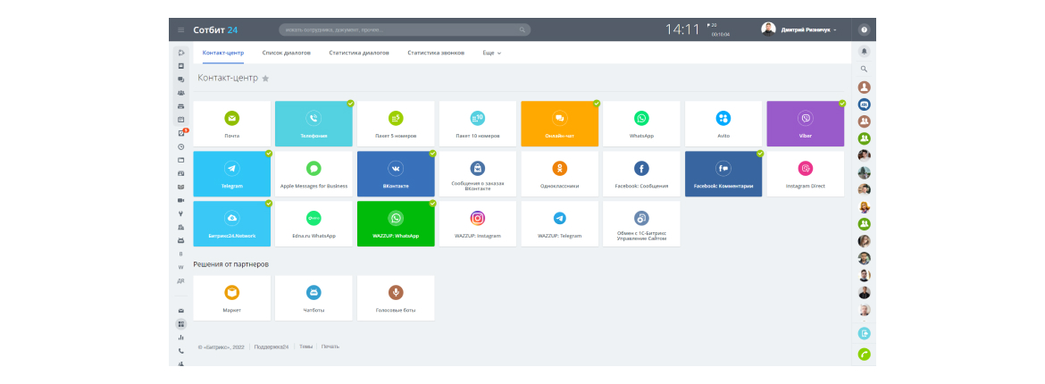Open the Телефония telephony tile
The height and width of the screenshot is (384, 1045).
[313, 124]
